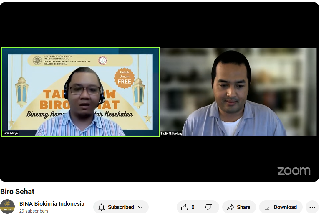Expand the Subscribed dropdown chevron
Screen dimensions: 320x214
(140, 207)
